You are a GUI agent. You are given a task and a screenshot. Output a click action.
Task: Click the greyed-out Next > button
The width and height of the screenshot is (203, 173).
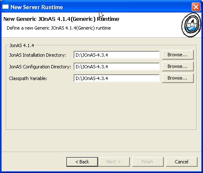114,162
